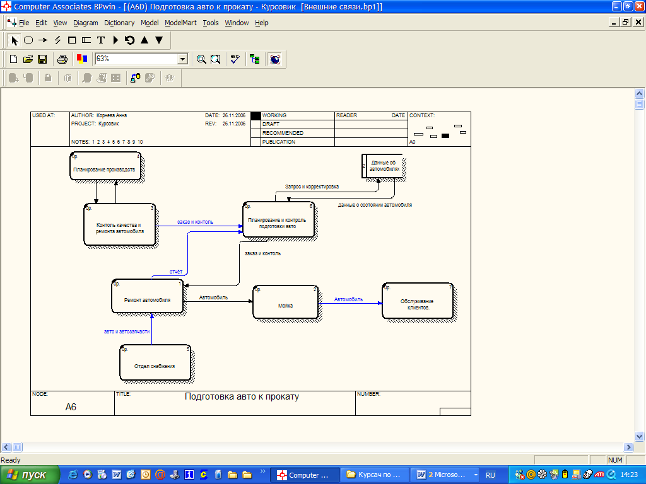The image size is (646, 484).
Task: Select the Squiggle lightning tool
Action: point(57,40)
